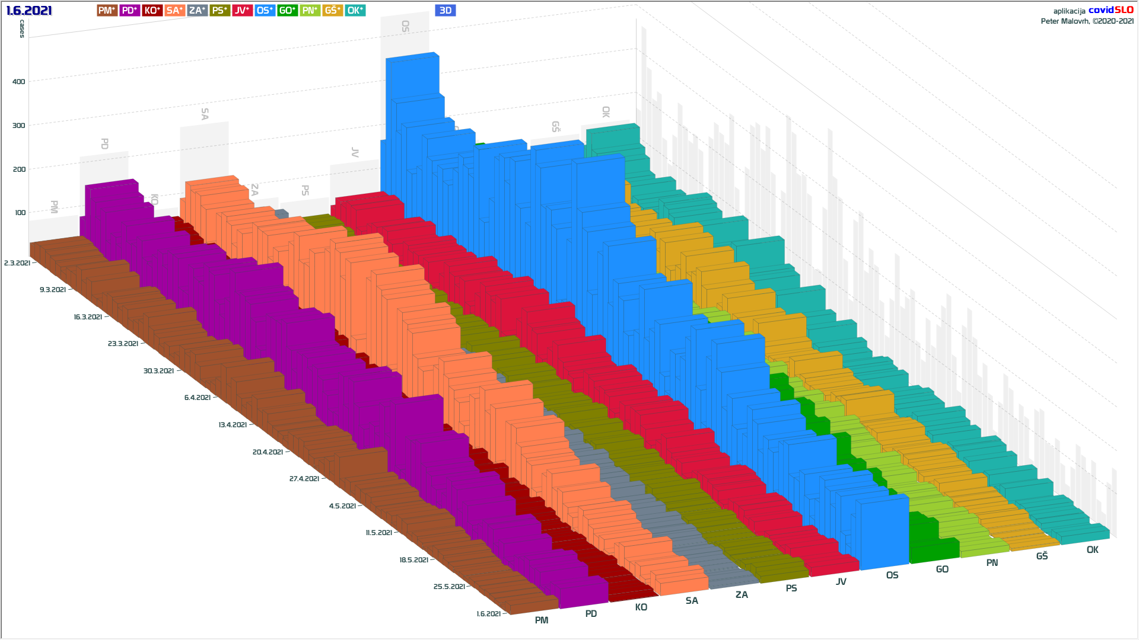This screenshot has width=1139, height=640.
Task: Click the GO* green legend button
Action: click(x=287, y=10)
